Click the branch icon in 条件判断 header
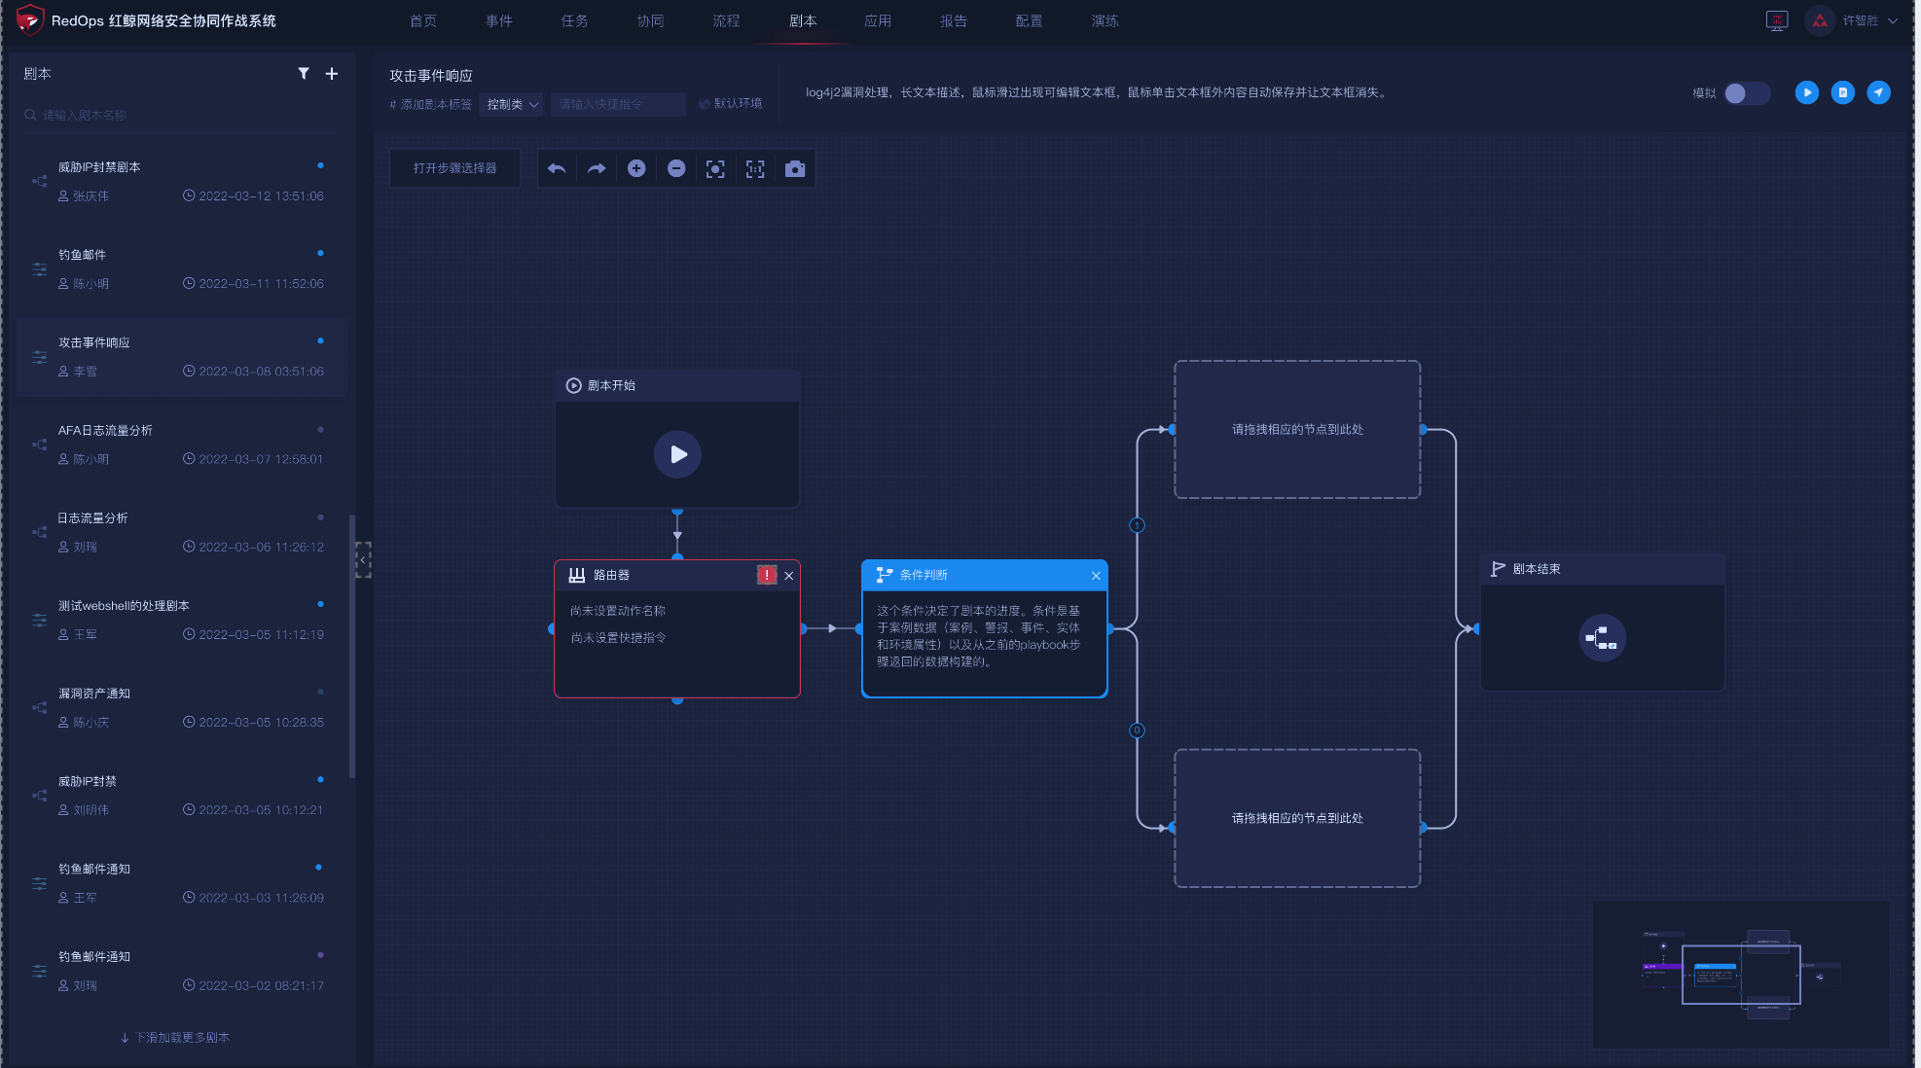Image resolution: width=1921 pixels, height=1068 pixels. [x=884, y=575]
